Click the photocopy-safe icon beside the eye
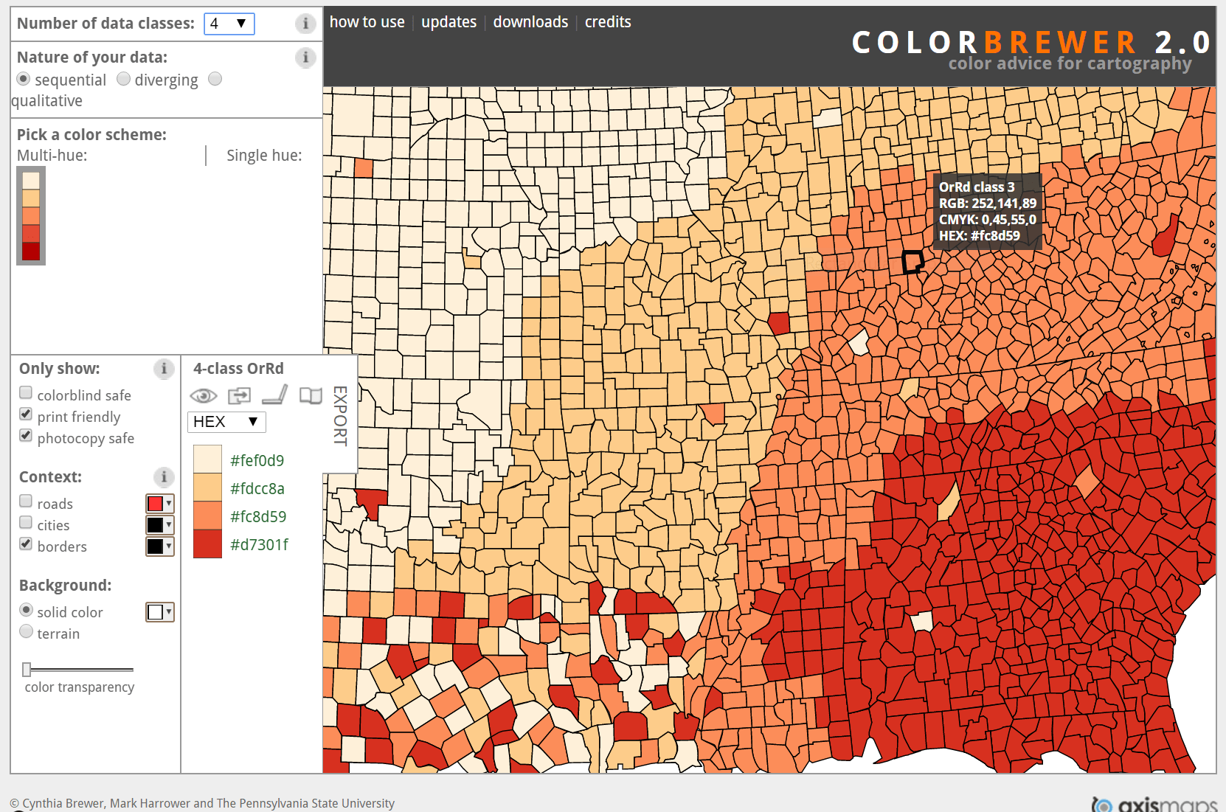Screen dimensions: 1226x812 coord(238,396)
